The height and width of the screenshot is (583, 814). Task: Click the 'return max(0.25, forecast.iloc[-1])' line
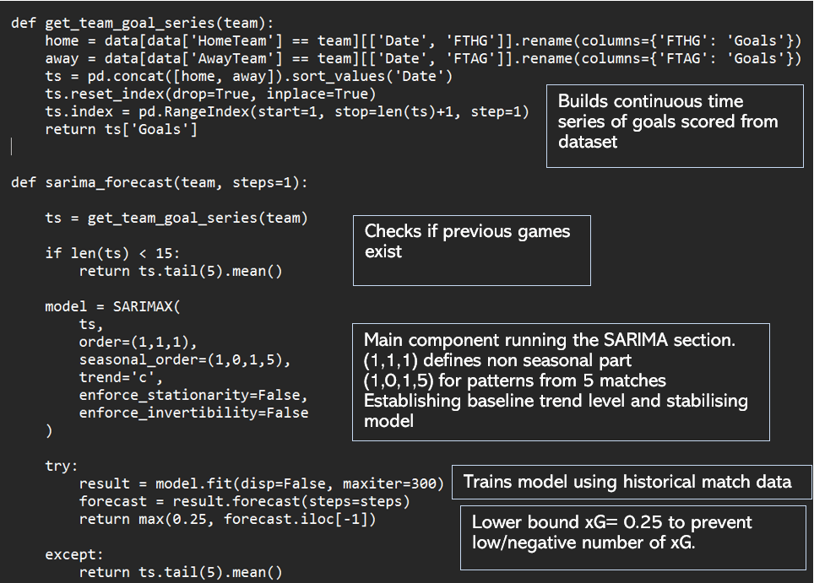(227, 519)
